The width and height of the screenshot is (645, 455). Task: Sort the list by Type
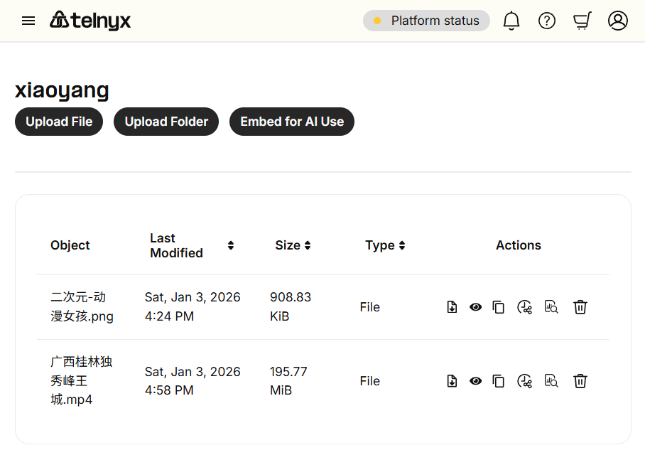coord(402,245)
